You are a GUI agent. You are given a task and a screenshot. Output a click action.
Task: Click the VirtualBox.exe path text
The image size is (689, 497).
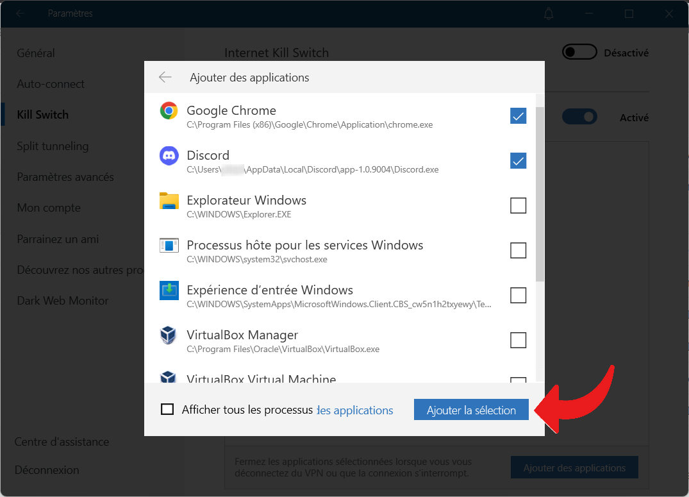283,350
